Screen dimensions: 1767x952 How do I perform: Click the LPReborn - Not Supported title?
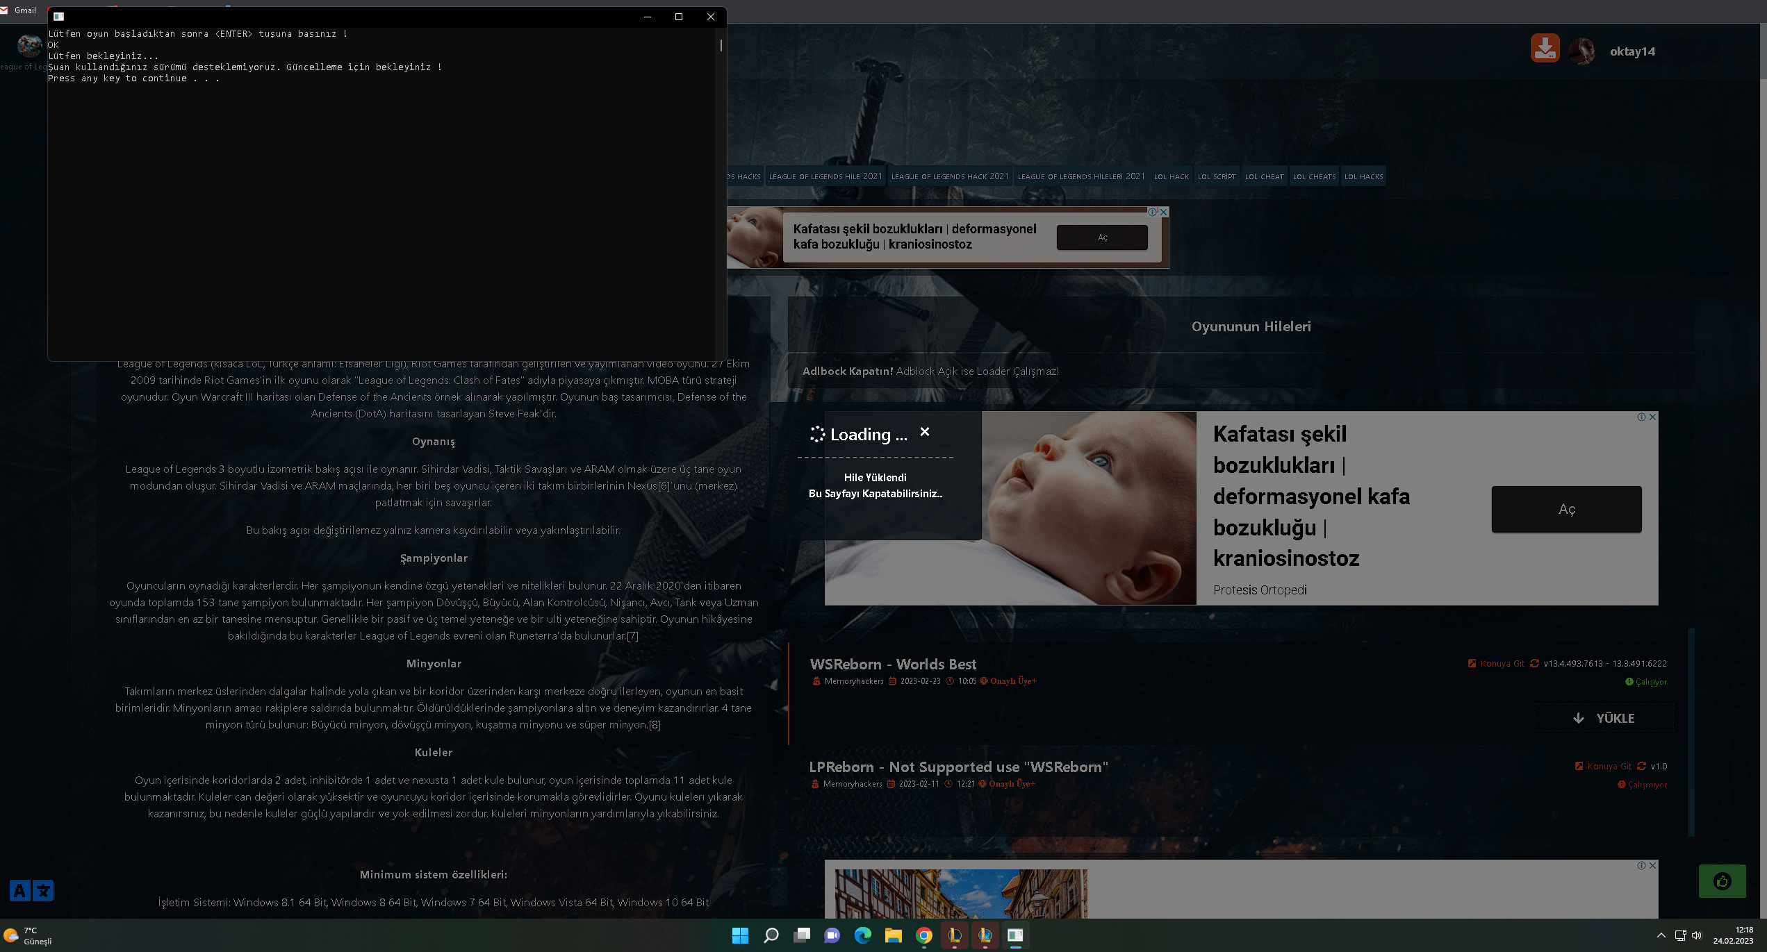tap(958, 767)
